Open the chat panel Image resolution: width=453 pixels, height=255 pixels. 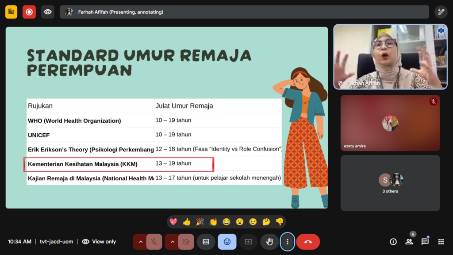tap(425, 242)
